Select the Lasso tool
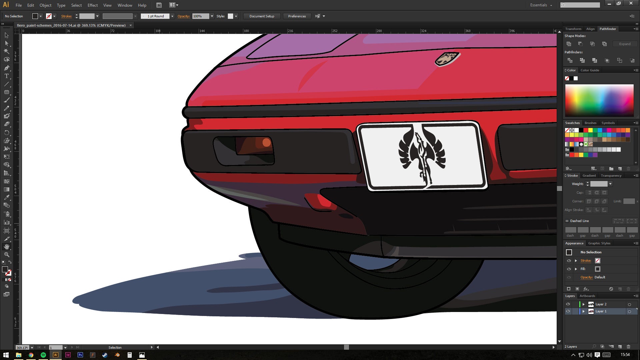The width and height of the screenshot is (640, 360). (x=6, y=60)
